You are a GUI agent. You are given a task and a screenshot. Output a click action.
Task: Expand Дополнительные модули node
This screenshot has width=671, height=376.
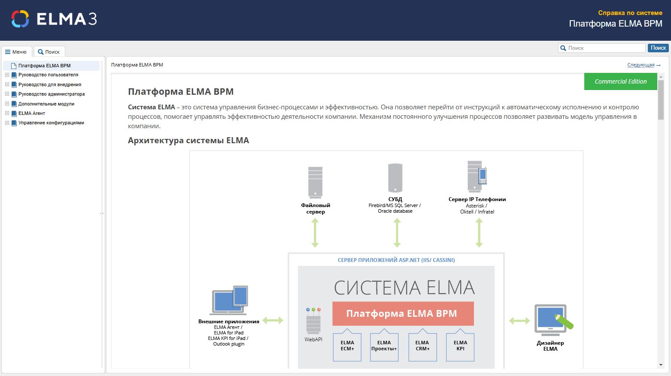(7, 104)
